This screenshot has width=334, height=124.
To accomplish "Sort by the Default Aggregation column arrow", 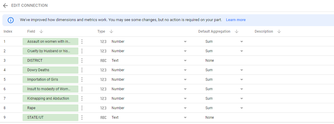I will [237, 31].
